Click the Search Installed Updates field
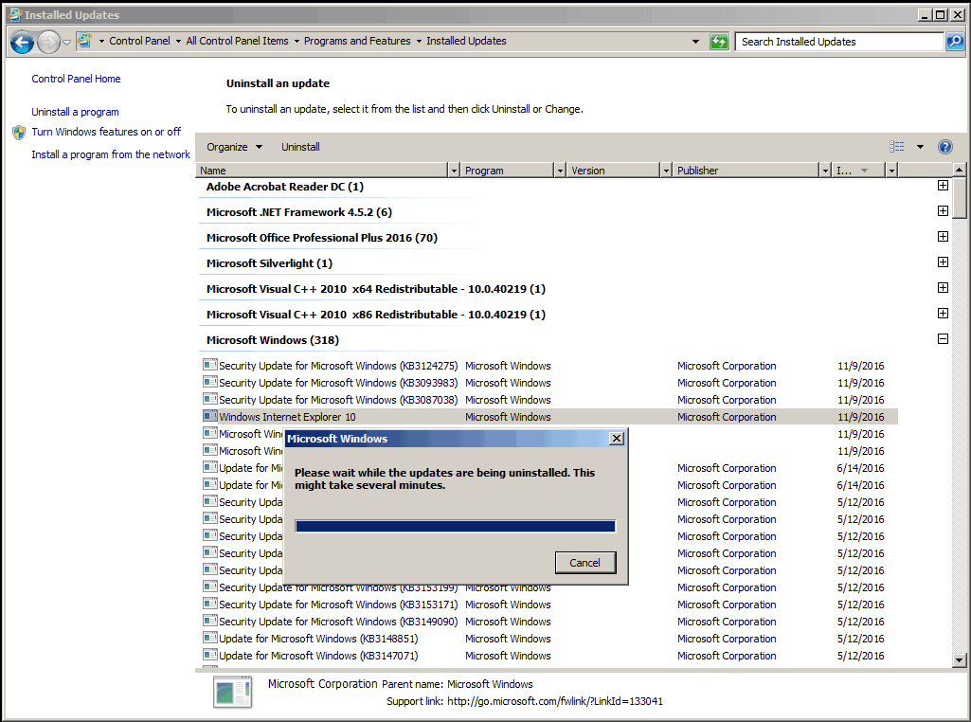This screenshot has width=971, height=722. [839, 42]
